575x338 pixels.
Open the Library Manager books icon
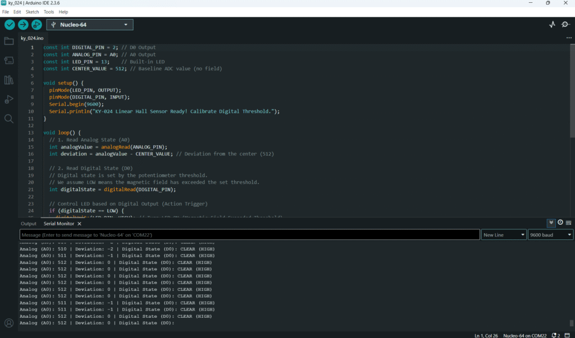pos(9,80)
